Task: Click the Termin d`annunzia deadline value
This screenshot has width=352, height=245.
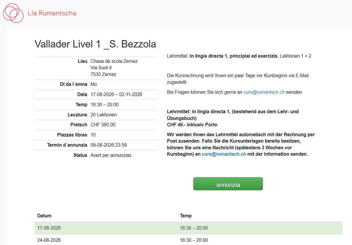Action: 109,145
